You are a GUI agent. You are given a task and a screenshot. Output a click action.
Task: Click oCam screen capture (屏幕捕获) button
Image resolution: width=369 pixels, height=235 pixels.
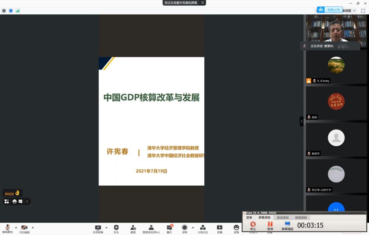pos(287,226)
